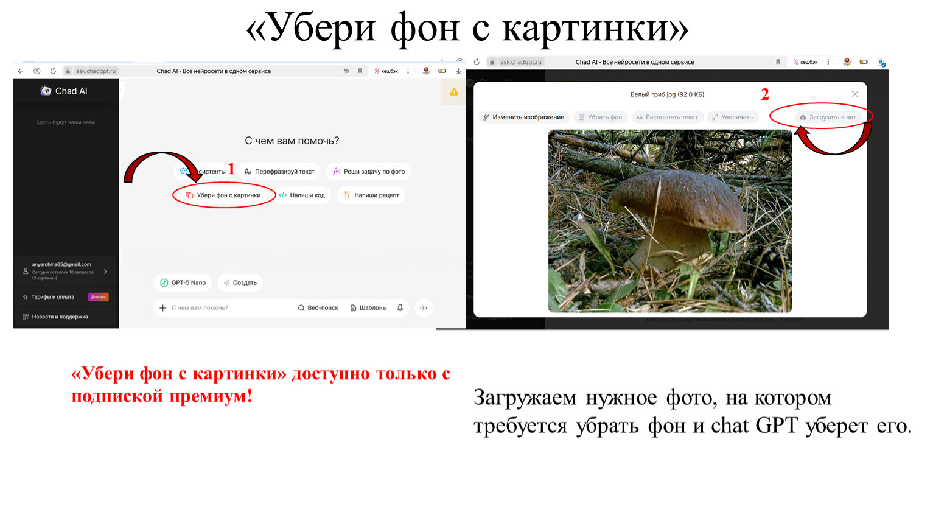Open the Шаблоны templates list
Viewport: 933px width, 526px height.
369,308
